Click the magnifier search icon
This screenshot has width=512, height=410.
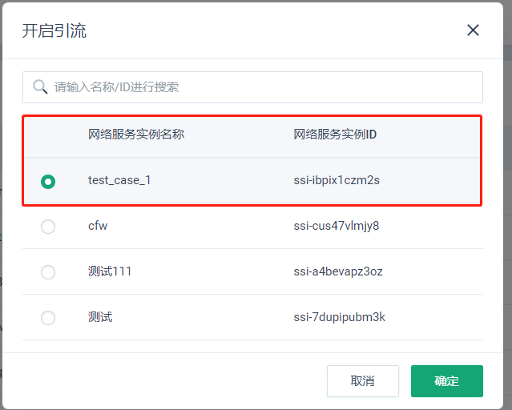pyautogui.click(x=40, y=86)
